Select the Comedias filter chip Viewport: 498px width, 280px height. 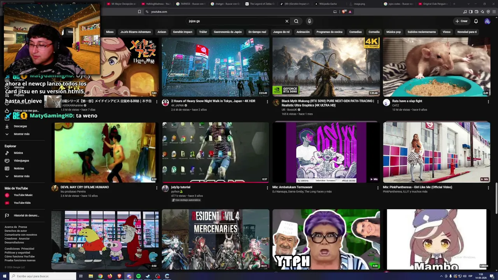pyautogui.click(x=355, y=32)
